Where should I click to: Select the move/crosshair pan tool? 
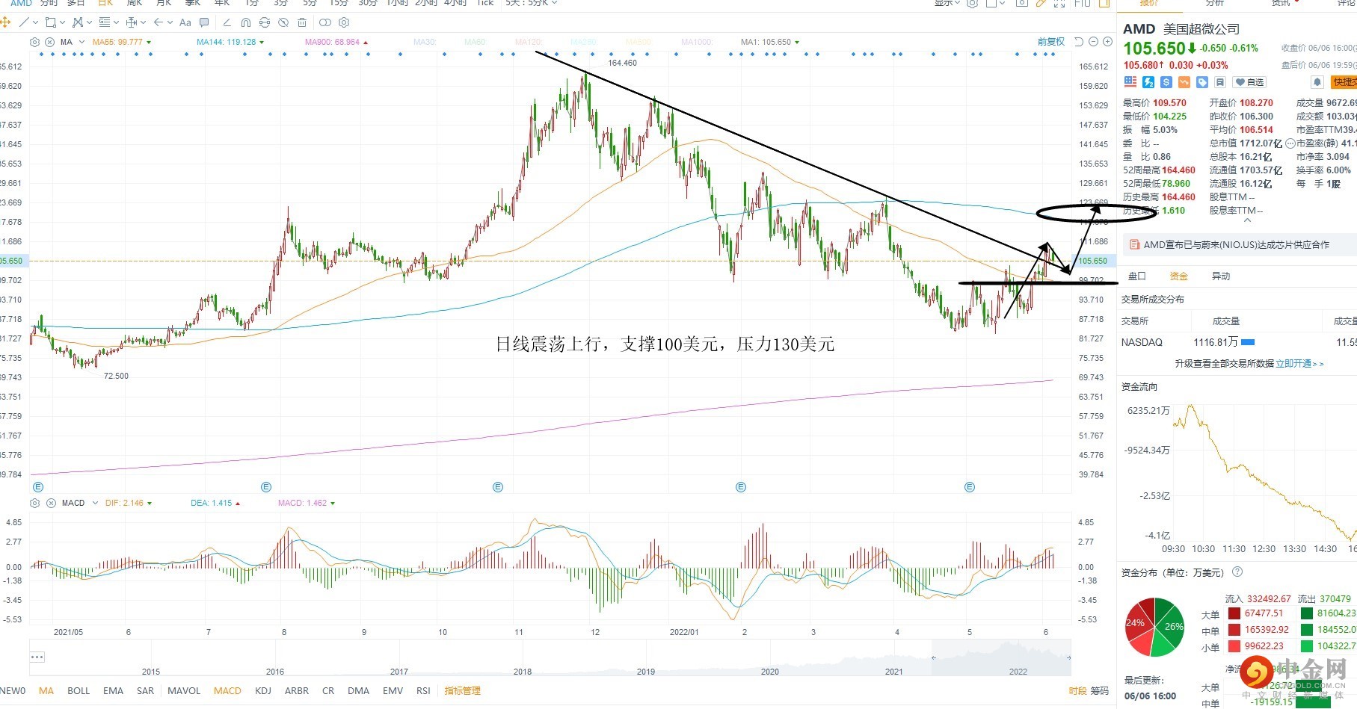[x=5, y=22]
